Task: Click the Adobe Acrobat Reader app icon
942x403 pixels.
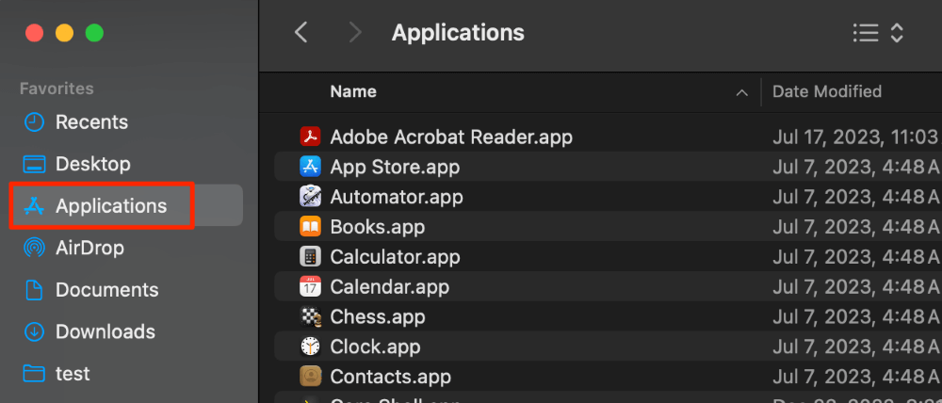Action: pyautogui.click(x=310, y=137)
